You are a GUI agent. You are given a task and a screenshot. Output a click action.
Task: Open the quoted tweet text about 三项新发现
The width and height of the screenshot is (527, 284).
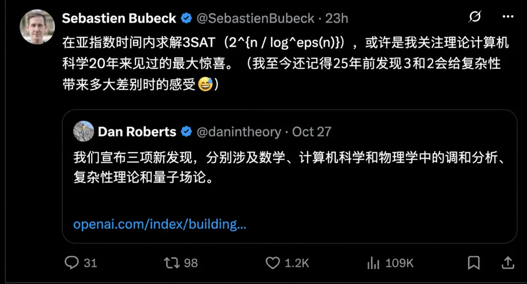coord(289,167)
